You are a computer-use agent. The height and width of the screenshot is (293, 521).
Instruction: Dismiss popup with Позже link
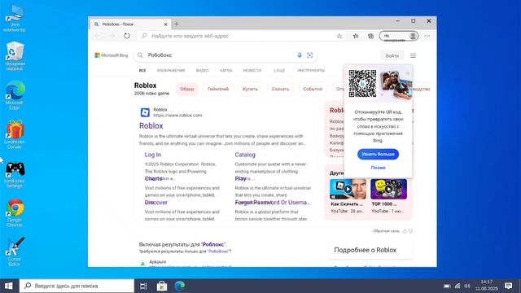(378, 168)
